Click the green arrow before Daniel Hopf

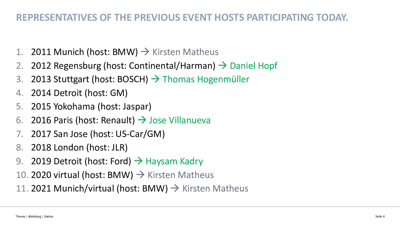(x=222, y=66)
